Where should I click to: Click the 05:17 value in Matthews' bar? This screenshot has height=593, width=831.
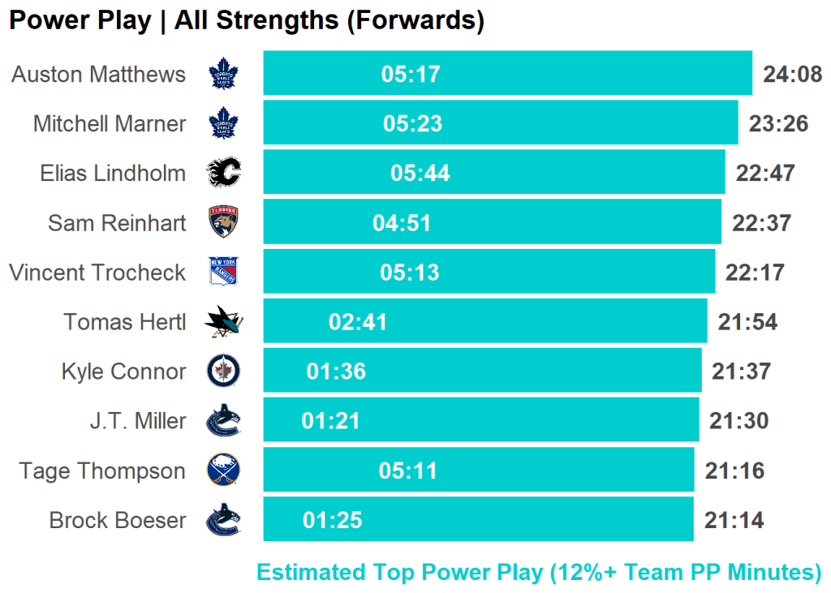[x=411, y=75]
